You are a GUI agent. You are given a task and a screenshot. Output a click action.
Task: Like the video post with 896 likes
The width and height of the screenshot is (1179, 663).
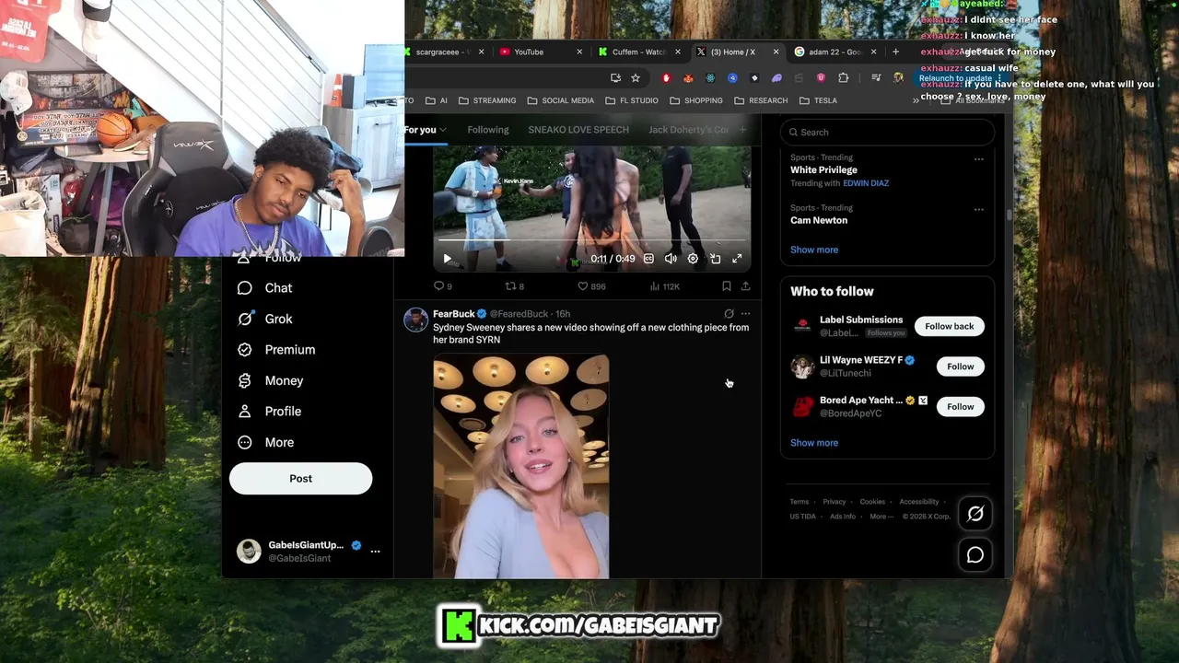coord(582,286)
